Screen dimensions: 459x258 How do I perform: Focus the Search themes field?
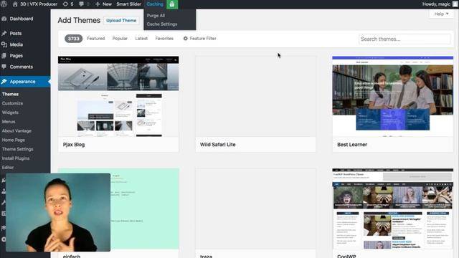(x=404, y=39)
